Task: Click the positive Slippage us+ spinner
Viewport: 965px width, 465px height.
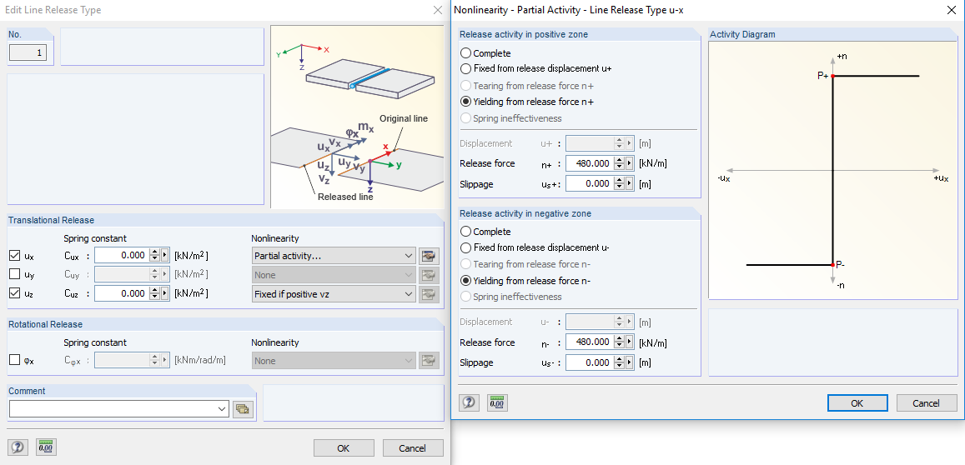Action: point(620,183)
